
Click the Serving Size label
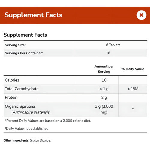click(15, 45)
